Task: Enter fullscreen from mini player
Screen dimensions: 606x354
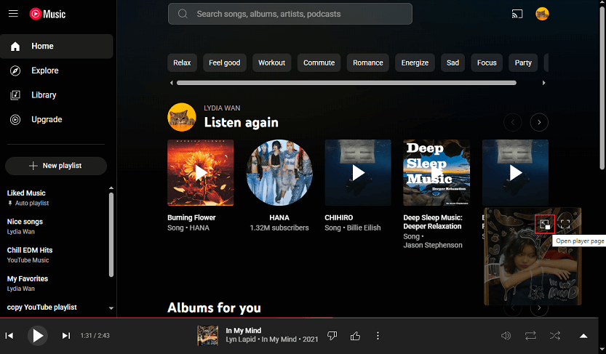Action: 565,224
